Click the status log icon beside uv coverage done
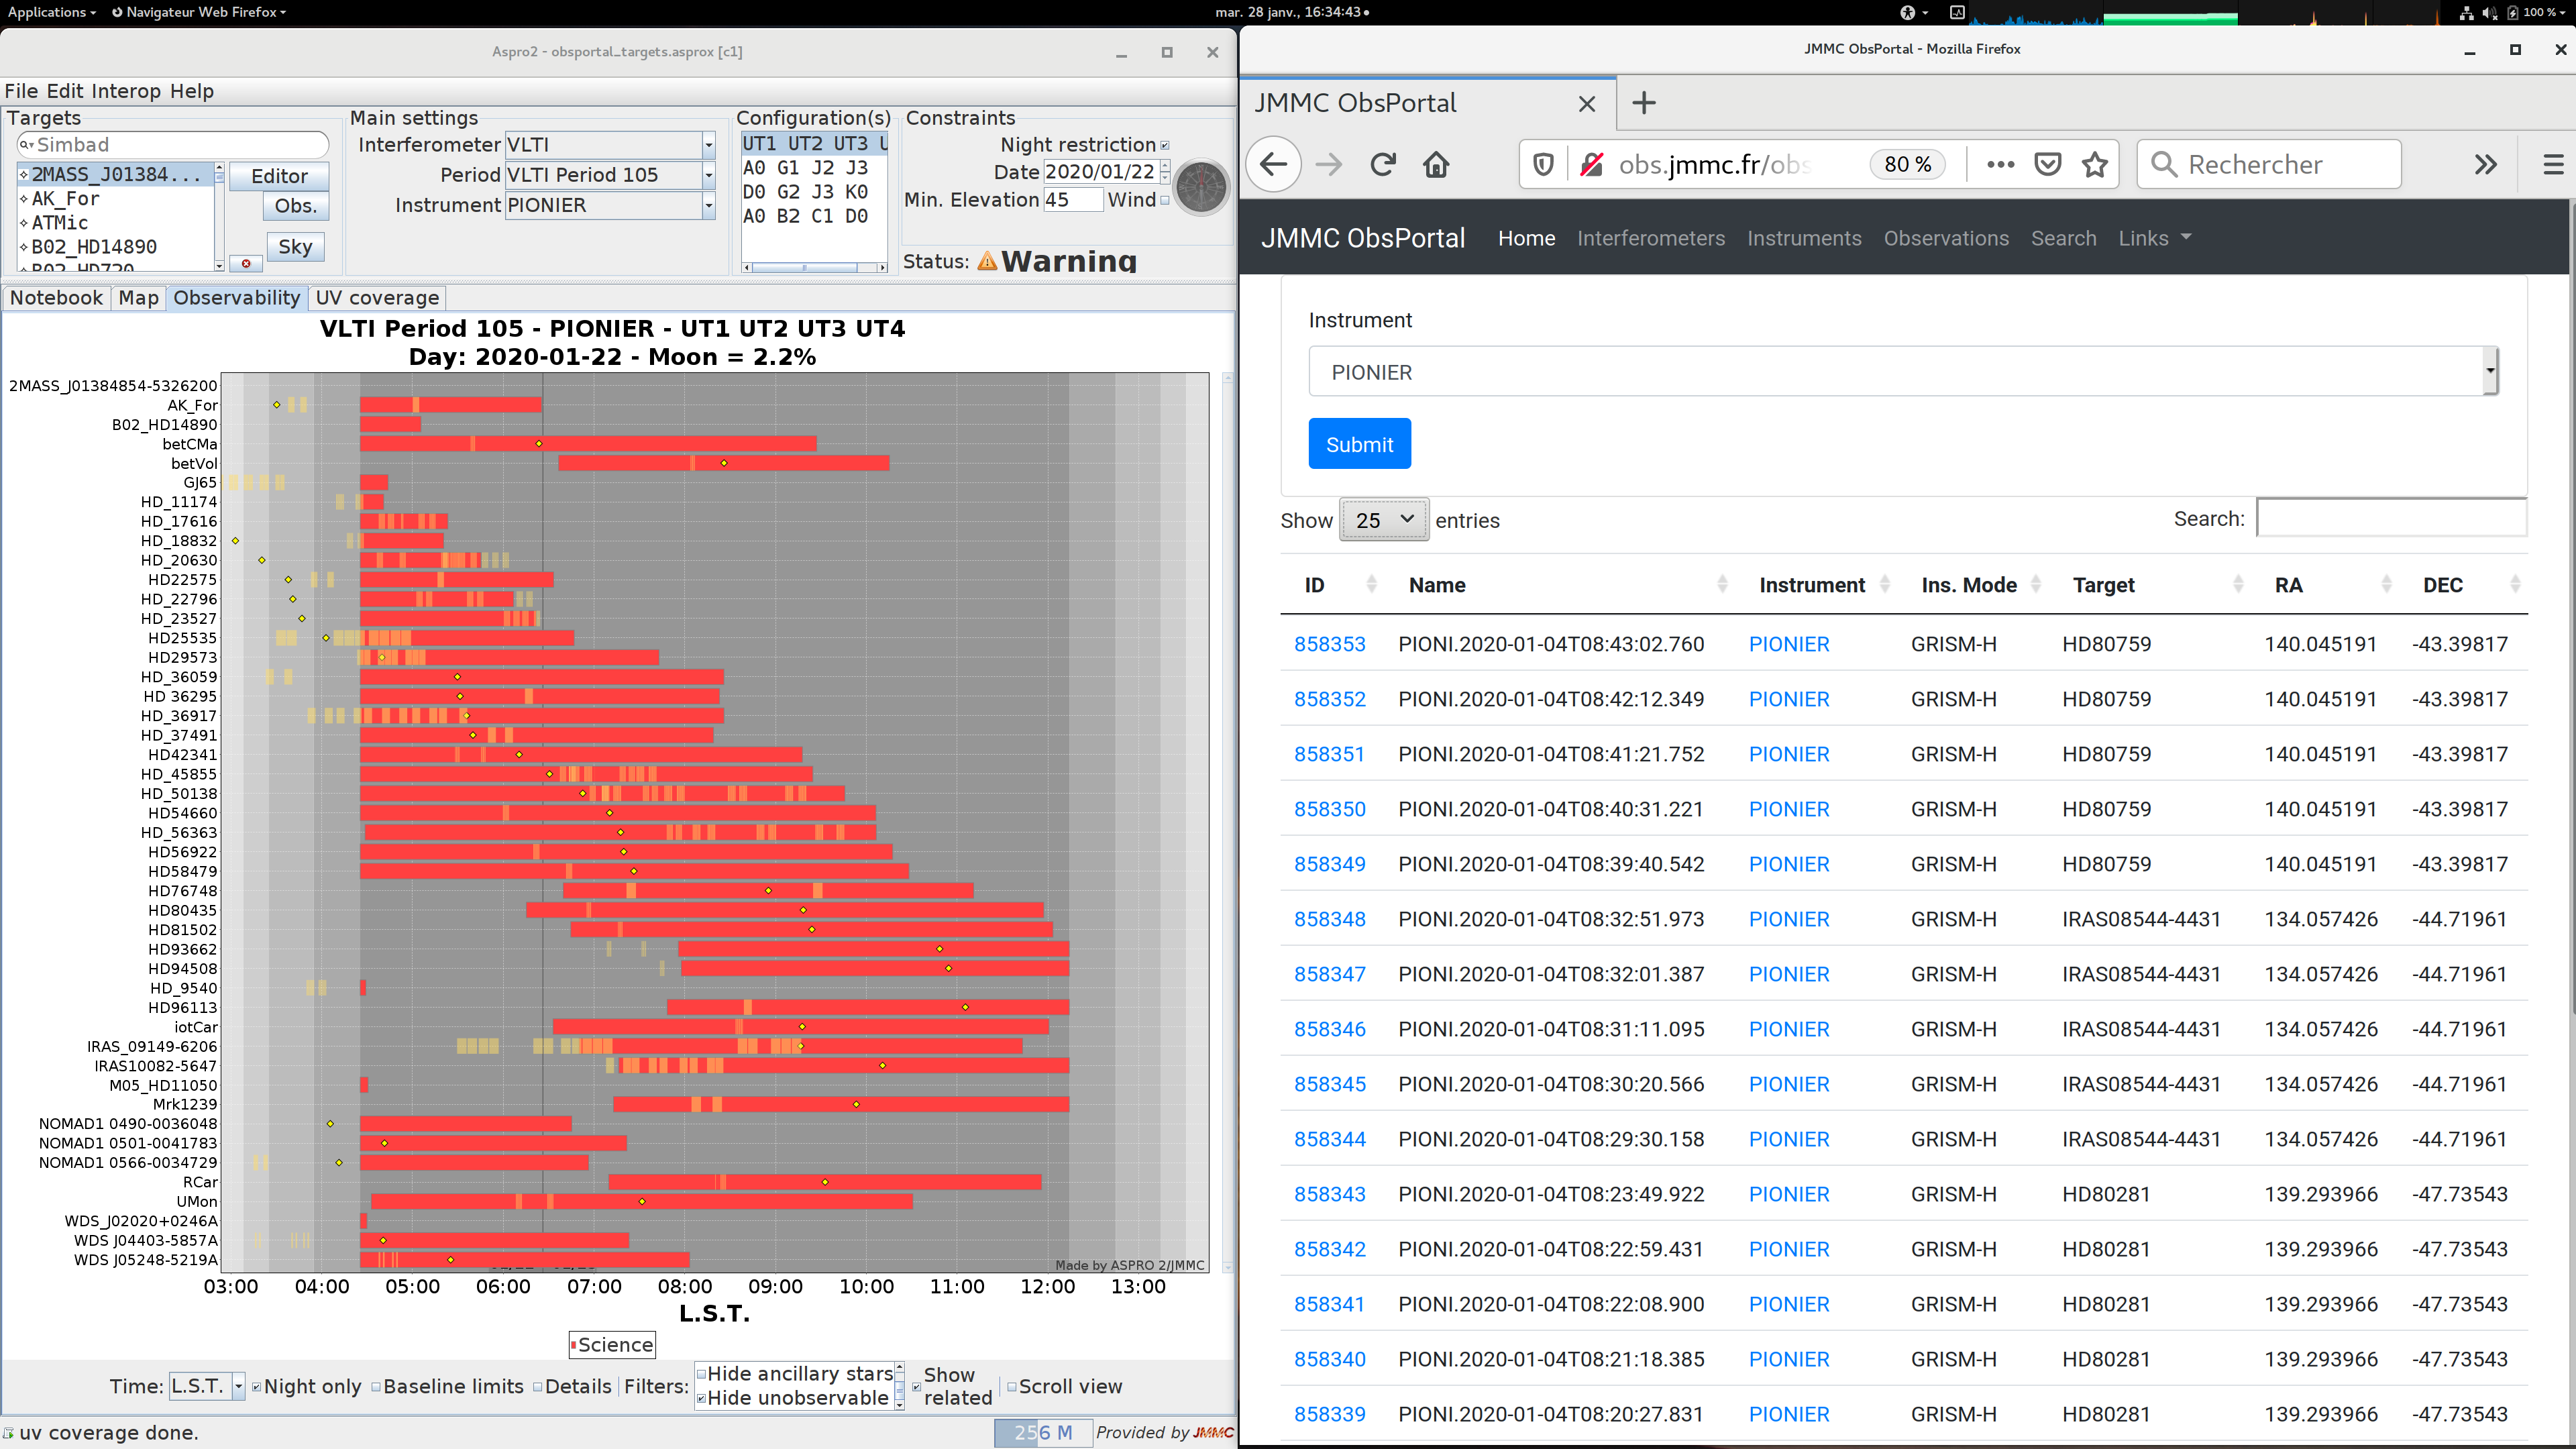Screen dimensions: 2576x1449 pyautogui.click(x=9, y=1433)
